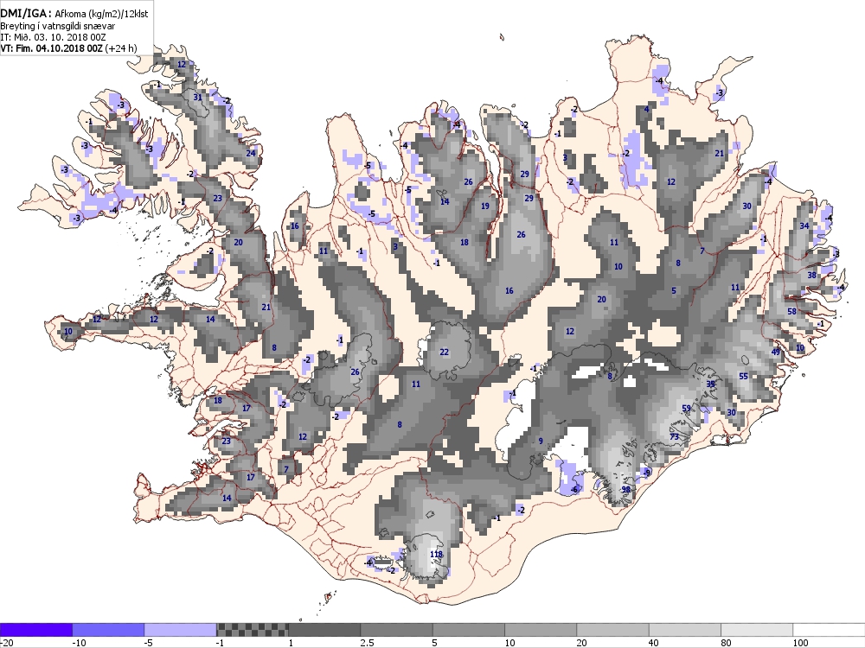Click the map value 38 in the eastern fjords
This screenshot has height=648, width=865.
[x=811, y=275]
